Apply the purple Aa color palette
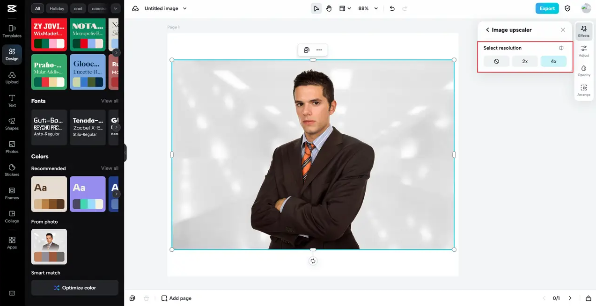This screenshot has height=306, width=596. coord(88,194)
